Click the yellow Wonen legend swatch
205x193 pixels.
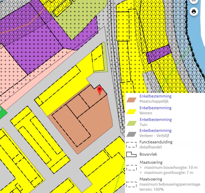[x=131, y=112]
